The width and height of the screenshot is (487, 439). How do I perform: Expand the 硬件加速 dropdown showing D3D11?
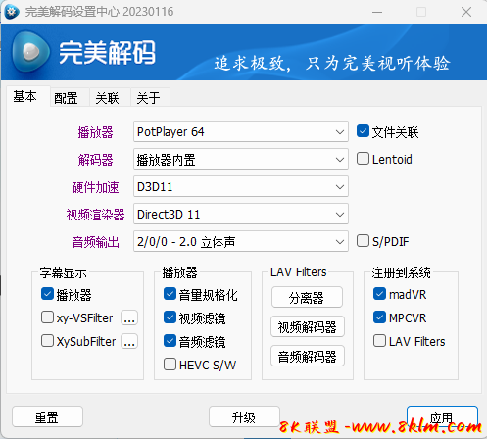point(241,186)
